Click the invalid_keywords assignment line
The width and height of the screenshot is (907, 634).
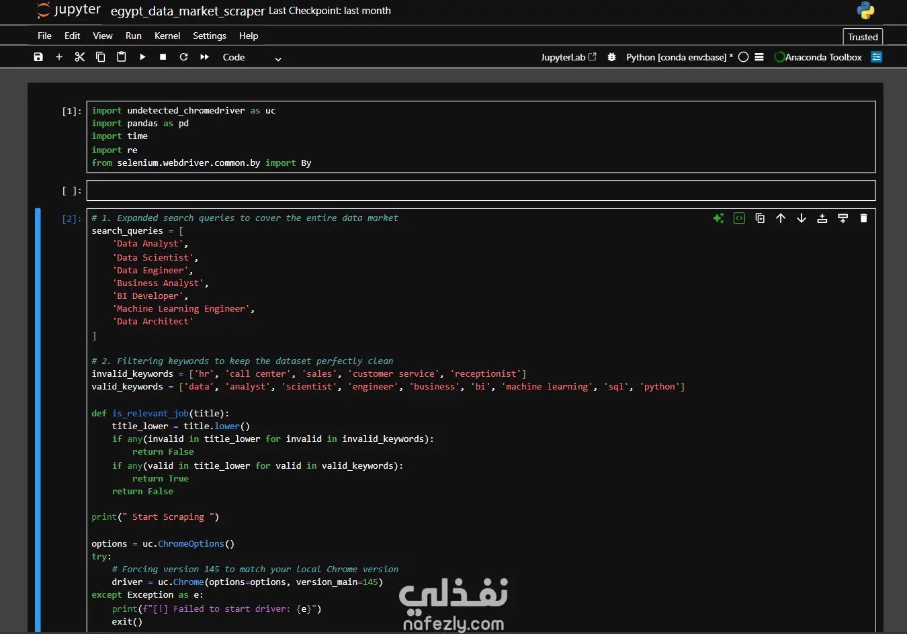pyautogui.click(x=309, y=374)
